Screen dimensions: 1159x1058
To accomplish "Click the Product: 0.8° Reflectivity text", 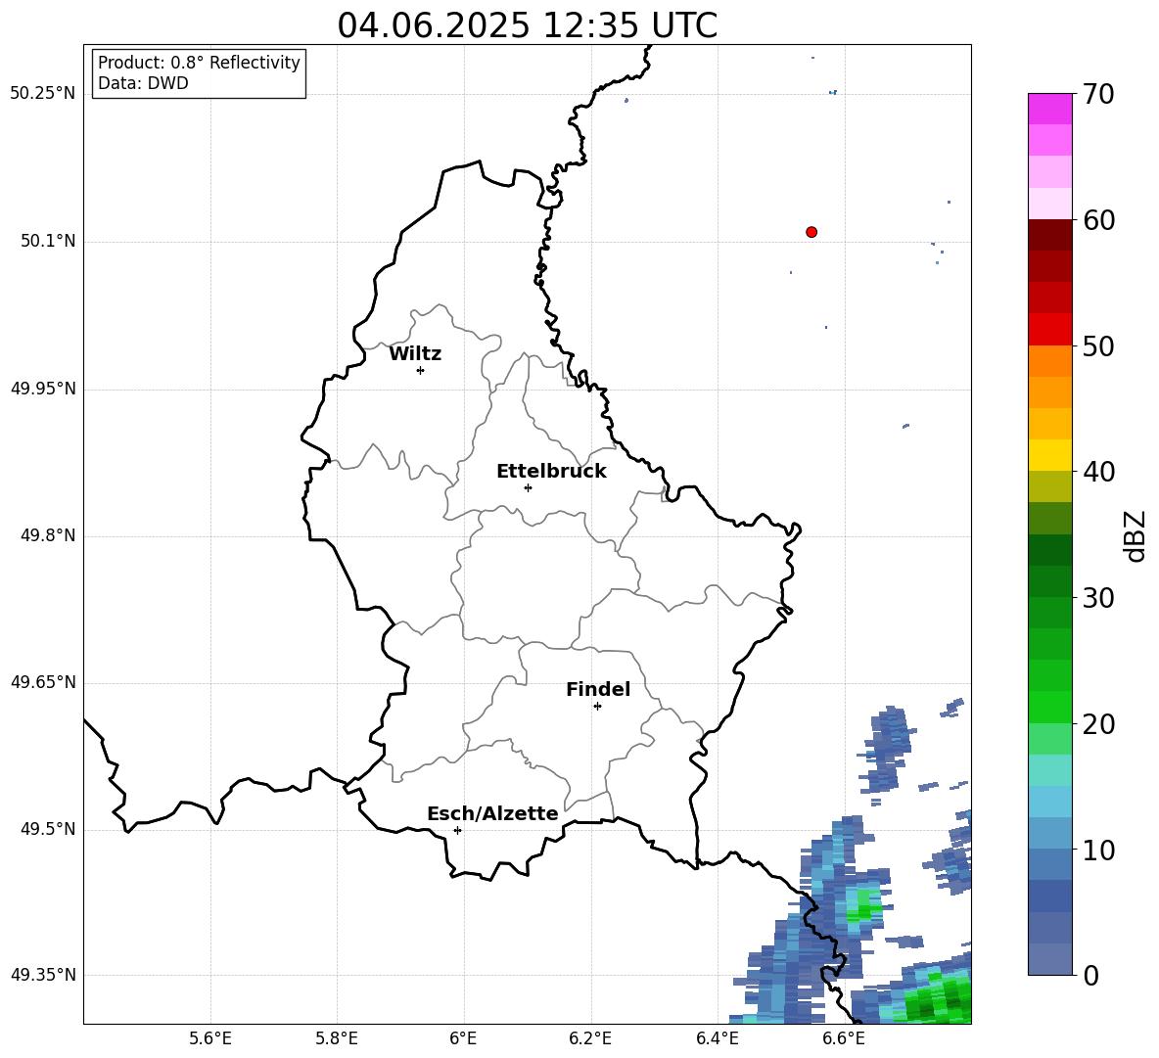I will [199, 63].
